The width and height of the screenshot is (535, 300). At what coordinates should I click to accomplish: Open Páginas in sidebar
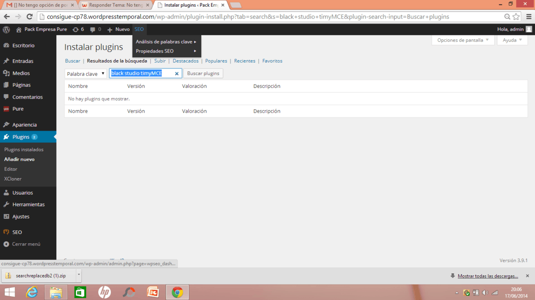pyautogui.click(x=21, y=85)
